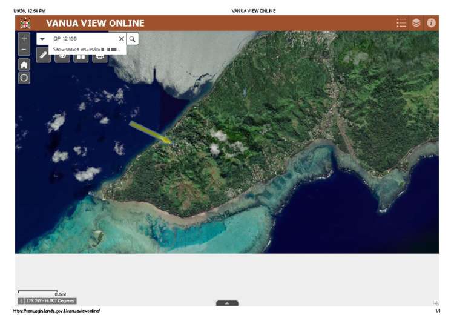Open the two-squares swipe tool

[x=81, y=57]
